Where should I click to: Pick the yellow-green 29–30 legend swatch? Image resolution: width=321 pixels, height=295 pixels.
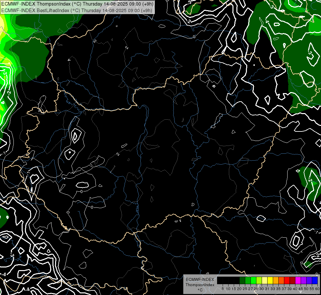coord(259,280)
